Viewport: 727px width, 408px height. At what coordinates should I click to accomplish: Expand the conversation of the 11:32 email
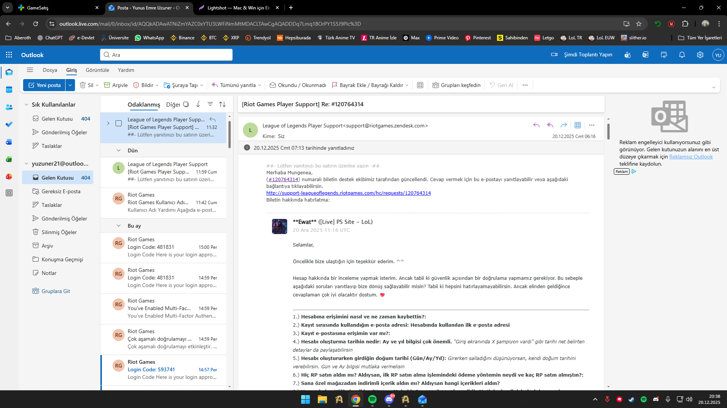click(108, 123)
